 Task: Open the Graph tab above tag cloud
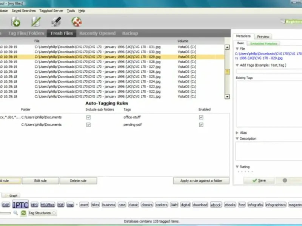pos(11,195)
